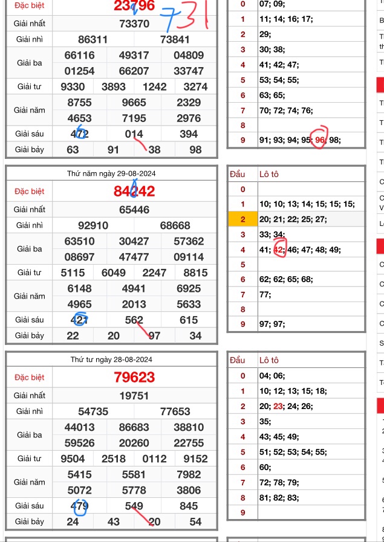The width and height of the screenshot is (384, 542).
Task: Select fourth prize number 1242
Action: pyautogui.click(x=155, y=87)
